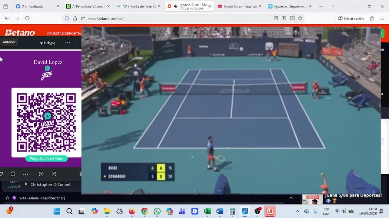
Task: Open a new browser tab
Action: [321, 6]
